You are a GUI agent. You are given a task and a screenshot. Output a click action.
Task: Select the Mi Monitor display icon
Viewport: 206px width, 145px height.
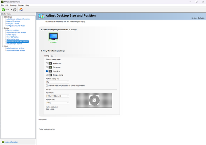[54, 37]
